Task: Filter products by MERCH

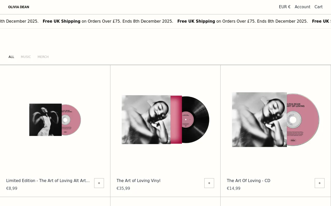Action: pos(43,57)
